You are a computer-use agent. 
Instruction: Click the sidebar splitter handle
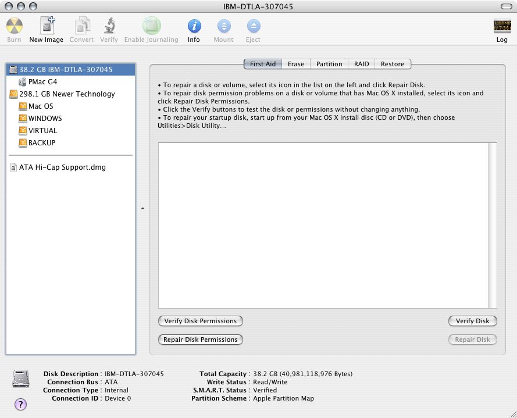(x=142, y=208)
